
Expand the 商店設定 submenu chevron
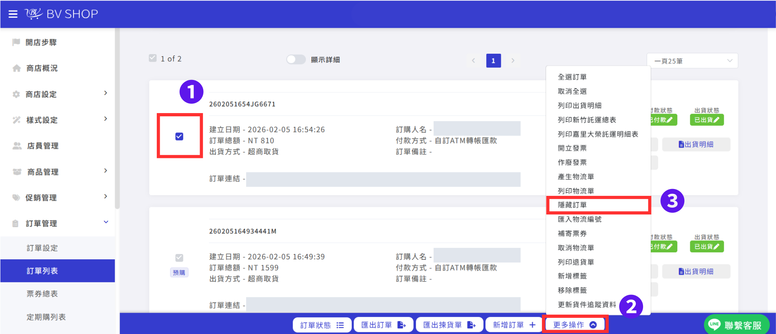[x=105, y=93]
